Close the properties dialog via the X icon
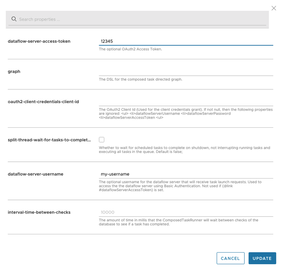 [274, 8]
